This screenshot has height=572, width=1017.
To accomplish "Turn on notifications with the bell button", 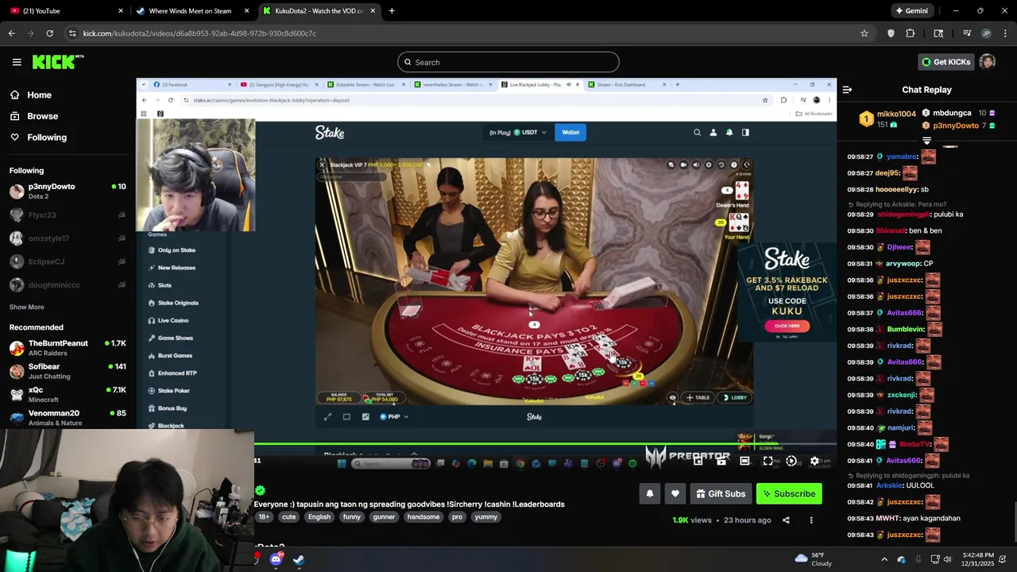I will coord(649,494).
